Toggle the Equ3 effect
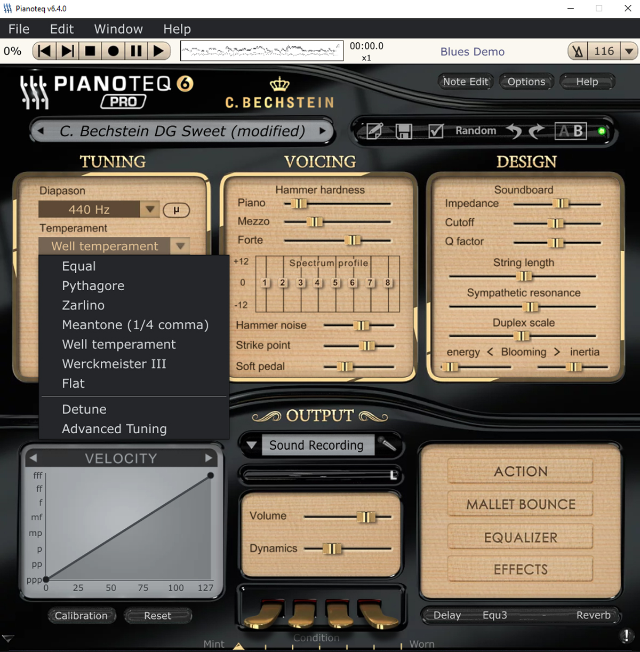Screen dimensions: 640x652 pos(495,615)
